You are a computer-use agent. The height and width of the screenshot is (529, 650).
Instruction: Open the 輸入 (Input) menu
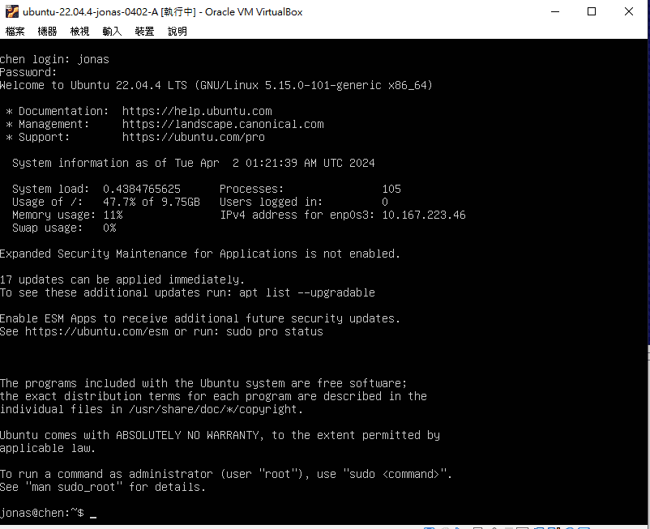tap(112, 31)
